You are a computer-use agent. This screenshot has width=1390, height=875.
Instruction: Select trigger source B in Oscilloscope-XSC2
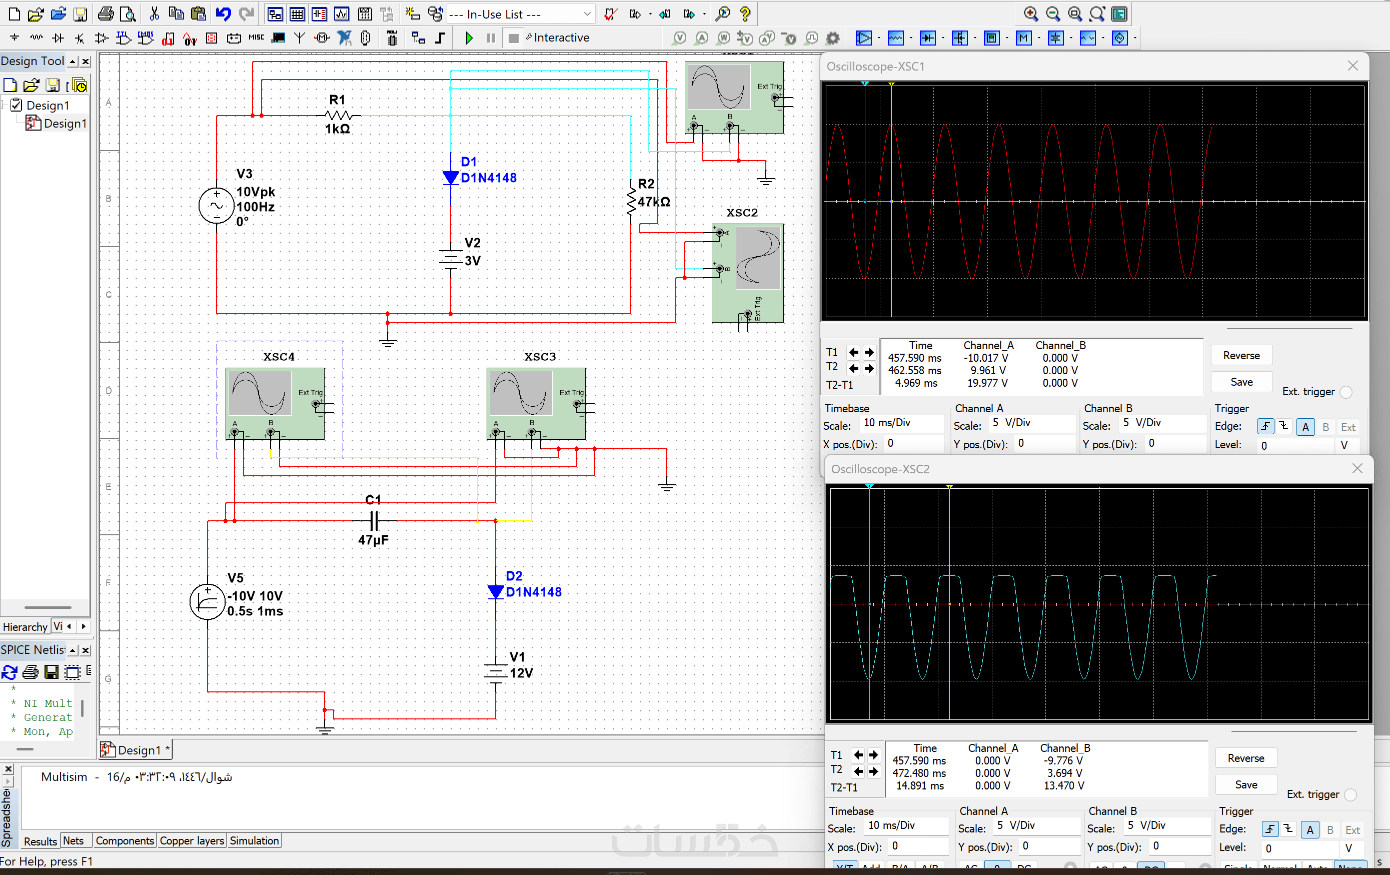pos(1330,829)
